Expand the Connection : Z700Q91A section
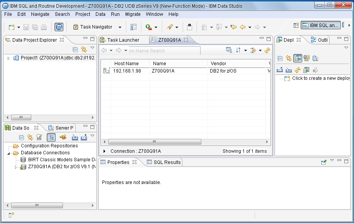The height and width of the screenshot is (223, 354). point(104,151)
